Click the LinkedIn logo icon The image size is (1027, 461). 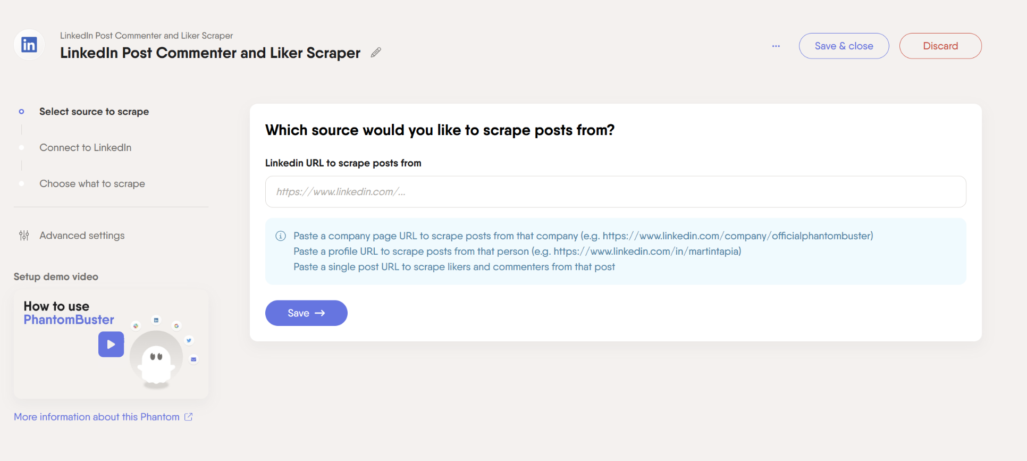pos(29,45)
